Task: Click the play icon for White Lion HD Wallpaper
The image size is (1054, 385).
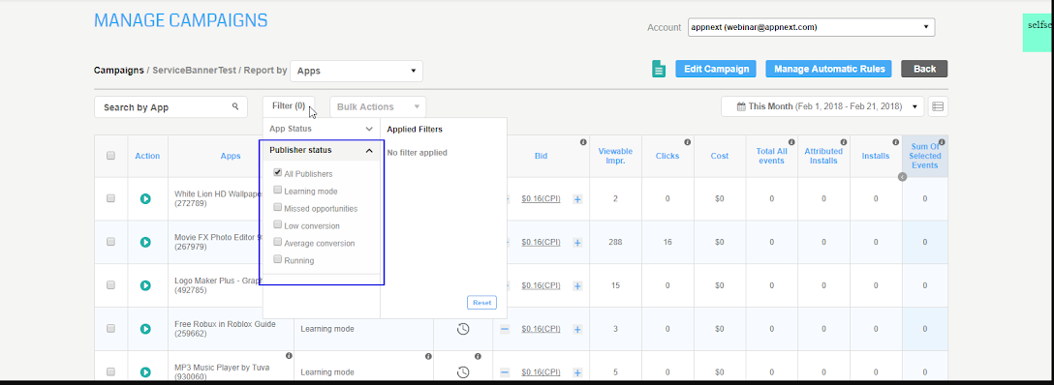Action: point(145,198)
